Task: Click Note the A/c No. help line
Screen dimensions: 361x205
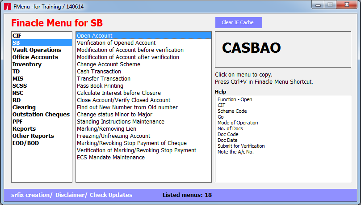Action: click(x=235, y=152)
